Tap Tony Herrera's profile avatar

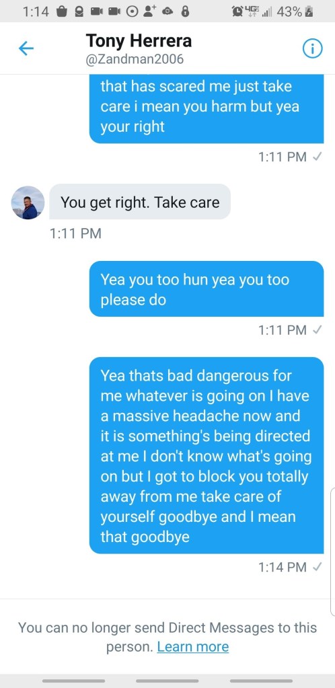[28, 202]
